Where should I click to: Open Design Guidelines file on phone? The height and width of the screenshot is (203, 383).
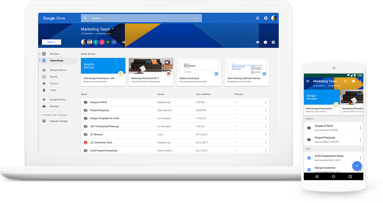(x=333, y=169)
